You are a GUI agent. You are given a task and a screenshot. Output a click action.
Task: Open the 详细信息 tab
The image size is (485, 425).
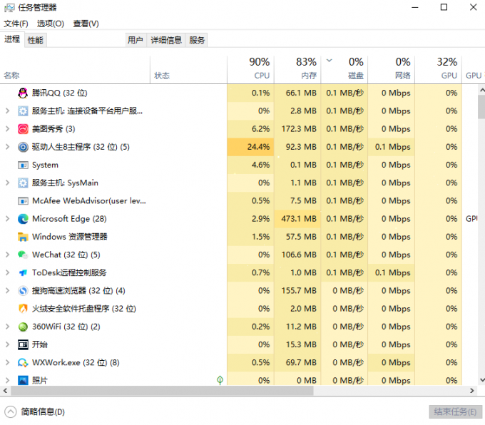(x=166, y=41)
